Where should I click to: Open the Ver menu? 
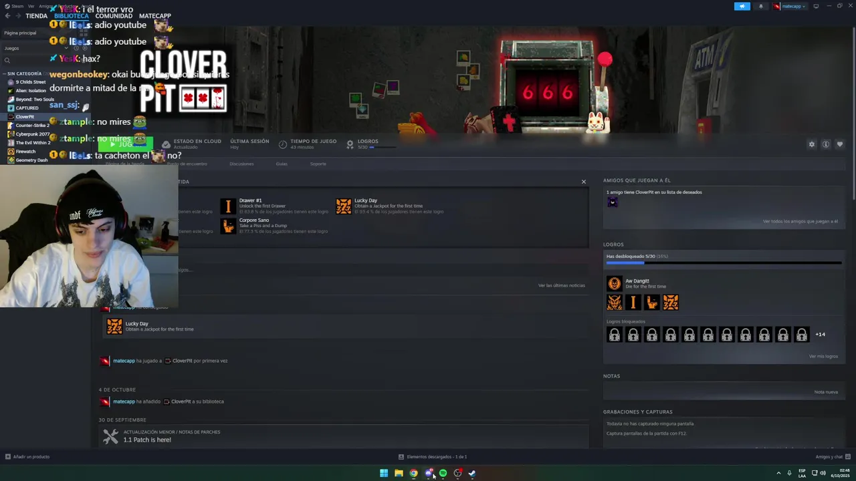[31, 6]
